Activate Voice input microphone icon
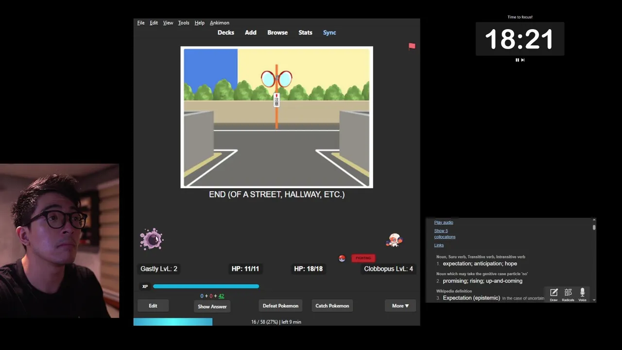622x350 pixels. (x=582, y=294)
